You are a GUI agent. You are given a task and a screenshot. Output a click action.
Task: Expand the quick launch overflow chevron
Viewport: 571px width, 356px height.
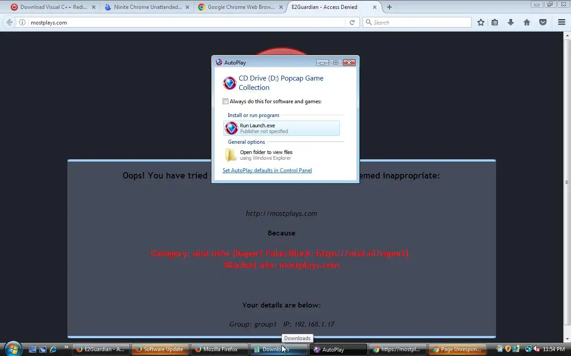(x=66, y=347)
